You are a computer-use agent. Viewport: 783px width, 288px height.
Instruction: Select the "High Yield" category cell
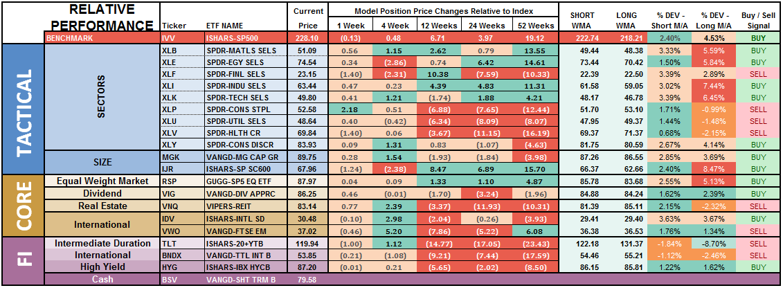tap(102, 266)
